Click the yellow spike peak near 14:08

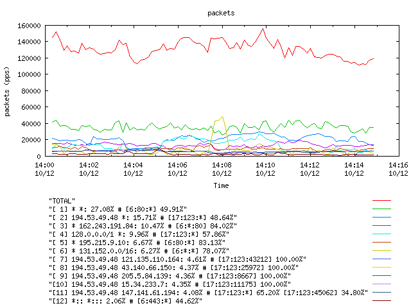pyautogui.click(x=222, y=117)
